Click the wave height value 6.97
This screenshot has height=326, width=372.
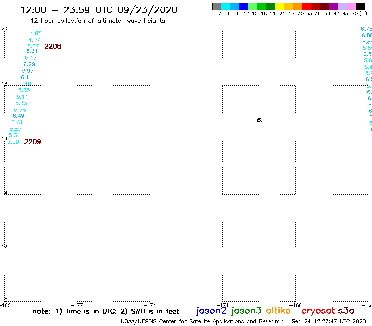(x=28, y=71)
